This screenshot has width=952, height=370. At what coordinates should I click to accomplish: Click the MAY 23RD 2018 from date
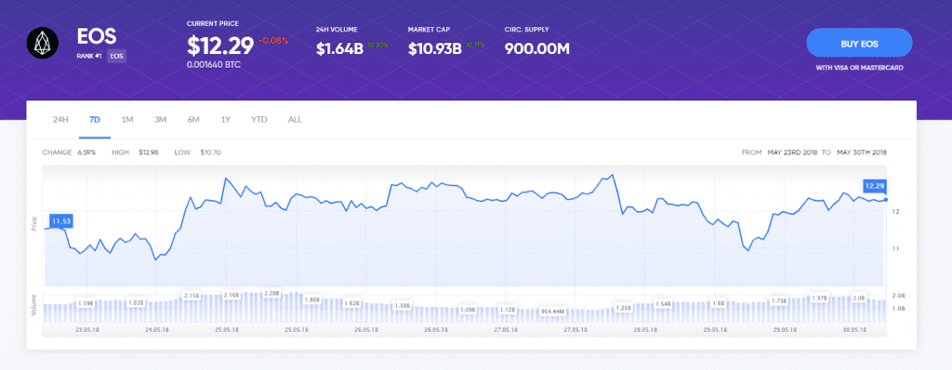point(792,152)
